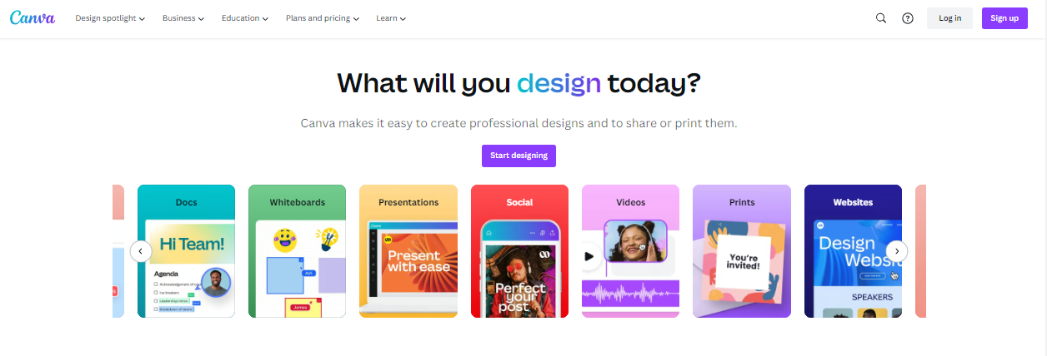Click the help question mark icon
This screenshot has width=1047, height=356.
pyautogui.click(x=908, y=18)
